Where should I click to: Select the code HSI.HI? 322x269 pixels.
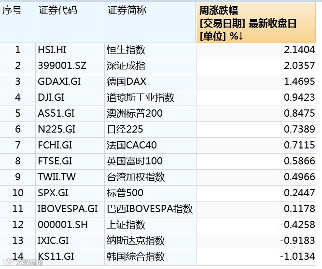52,50
